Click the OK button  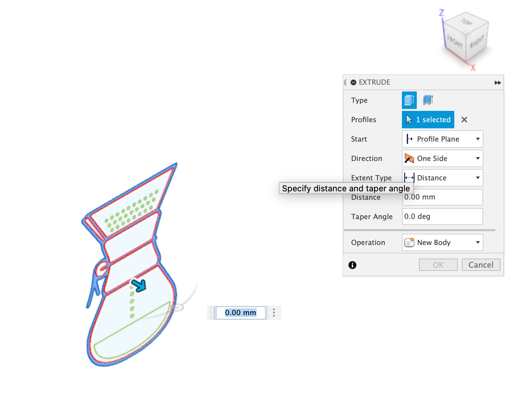[438, 265]
